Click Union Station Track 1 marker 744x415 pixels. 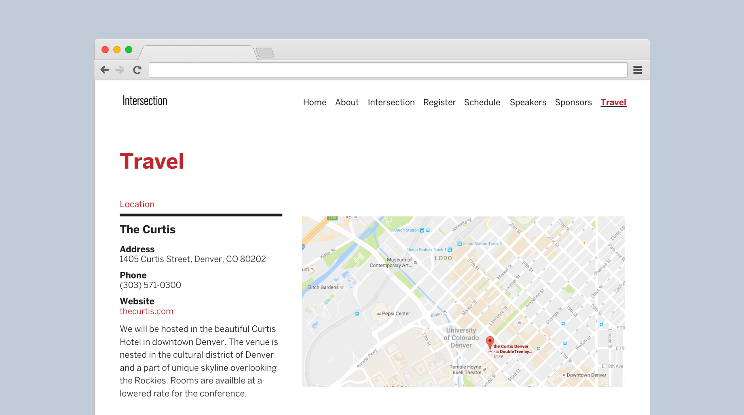pos(450,250)
